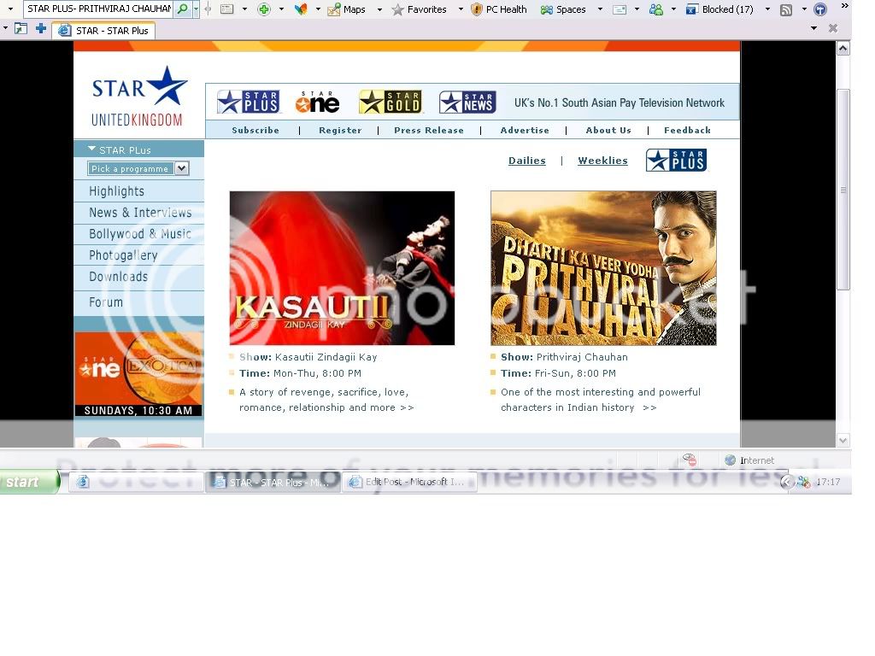Click the status bar popup blocked icon
875x656 pixels.
click(x=690, y=460)
